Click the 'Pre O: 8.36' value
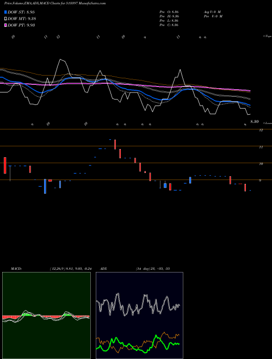Screen dimensions: 272x359 point(169,12)
